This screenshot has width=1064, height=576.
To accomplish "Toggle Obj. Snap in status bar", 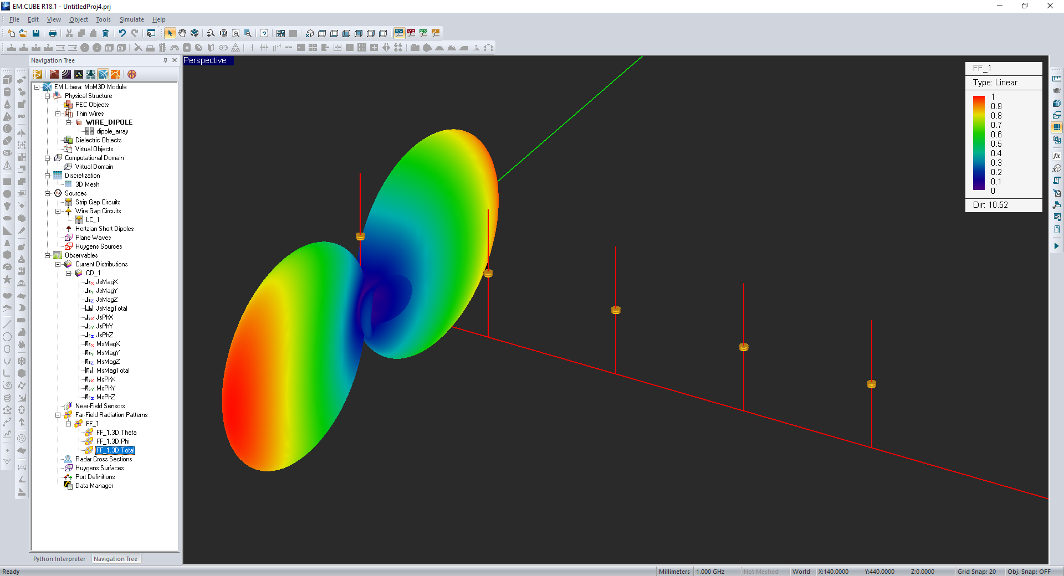I will [x=1029, y=572].
